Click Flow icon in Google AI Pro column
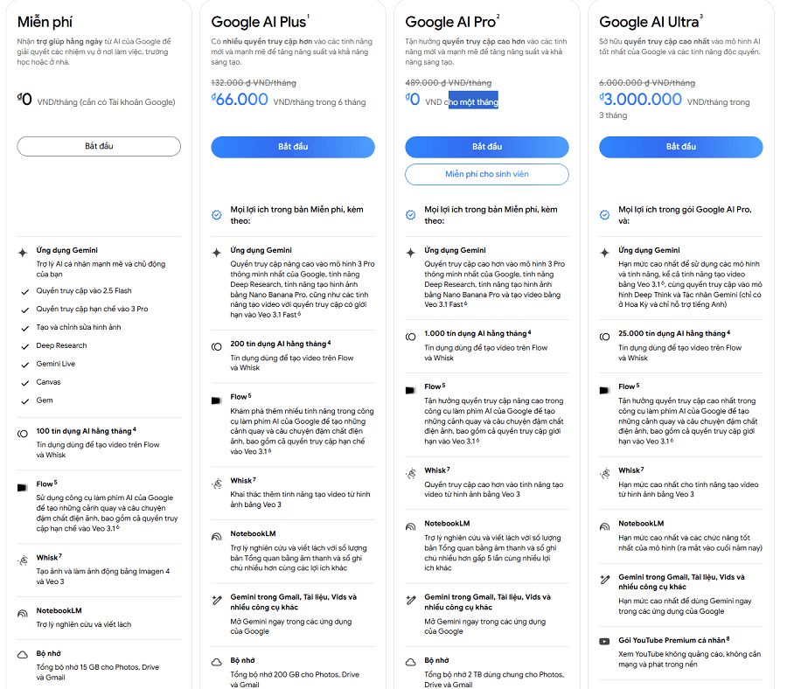 [x=411, y=390]
